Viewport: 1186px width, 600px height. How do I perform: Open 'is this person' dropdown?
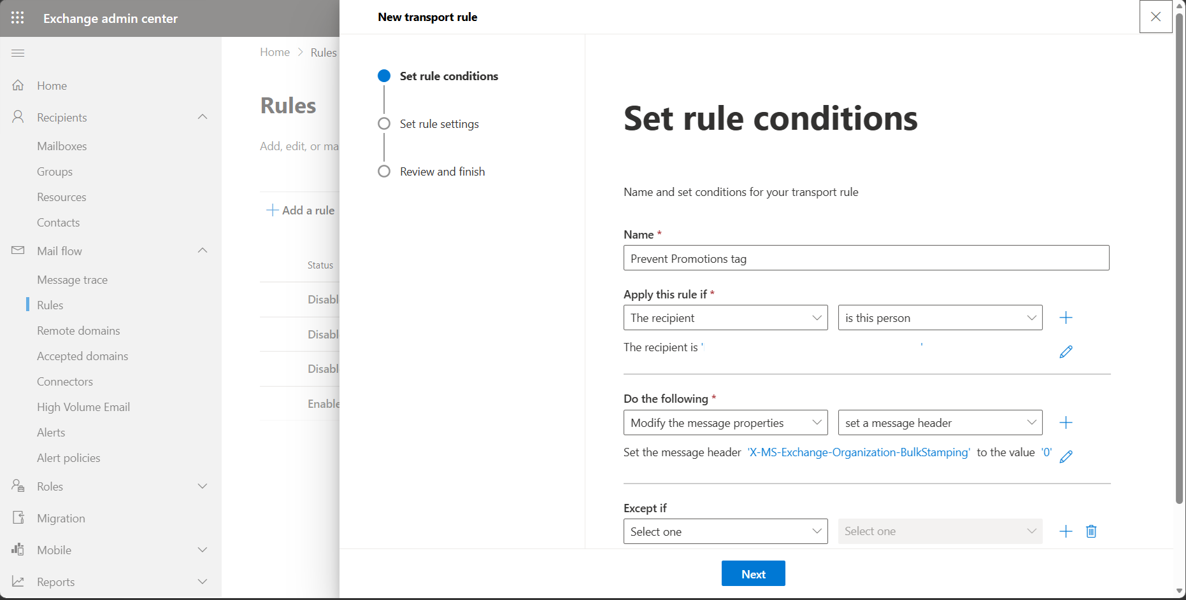940,317
